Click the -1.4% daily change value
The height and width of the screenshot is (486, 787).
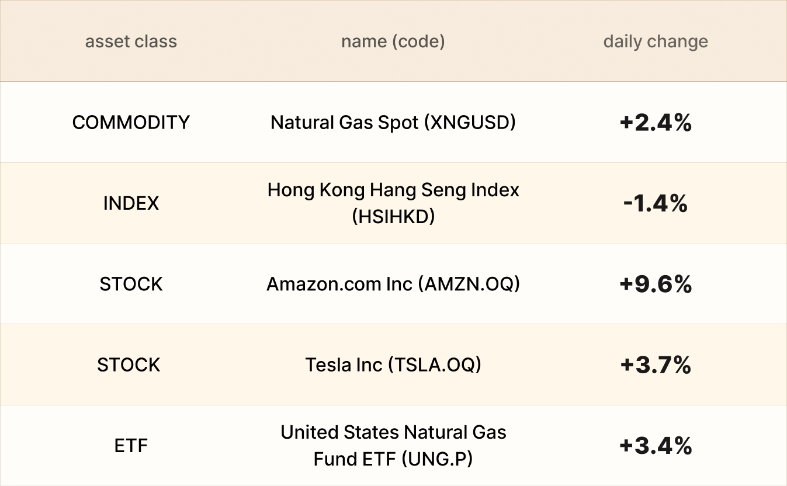656,203
